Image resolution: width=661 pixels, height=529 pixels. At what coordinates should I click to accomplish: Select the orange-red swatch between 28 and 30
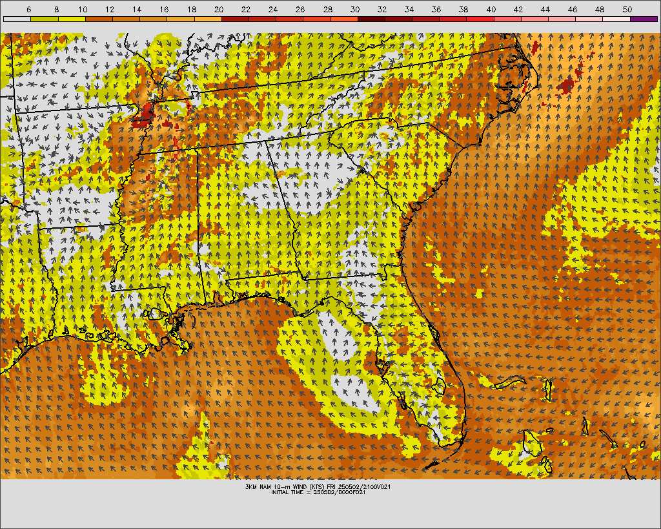coord(344,19)
